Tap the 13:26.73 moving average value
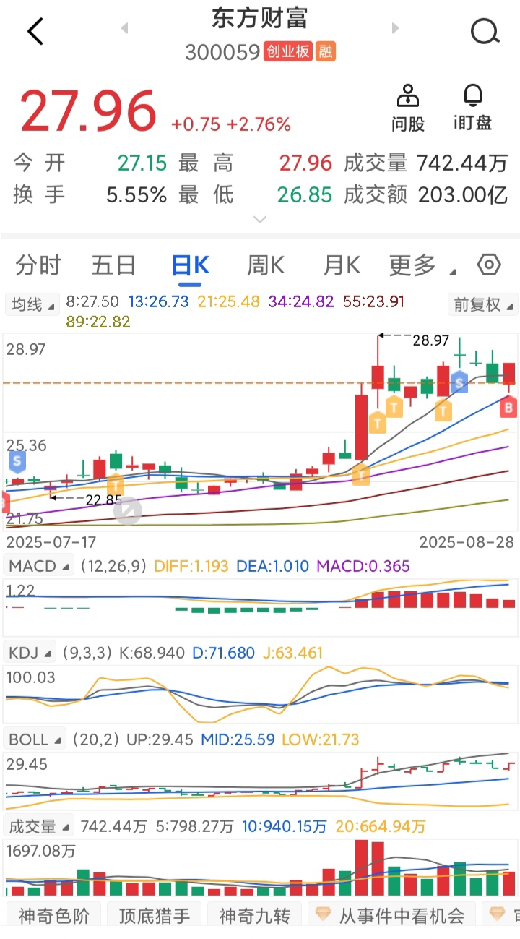The height and width of the screenshot is (939, 520). tap(160, 301)
